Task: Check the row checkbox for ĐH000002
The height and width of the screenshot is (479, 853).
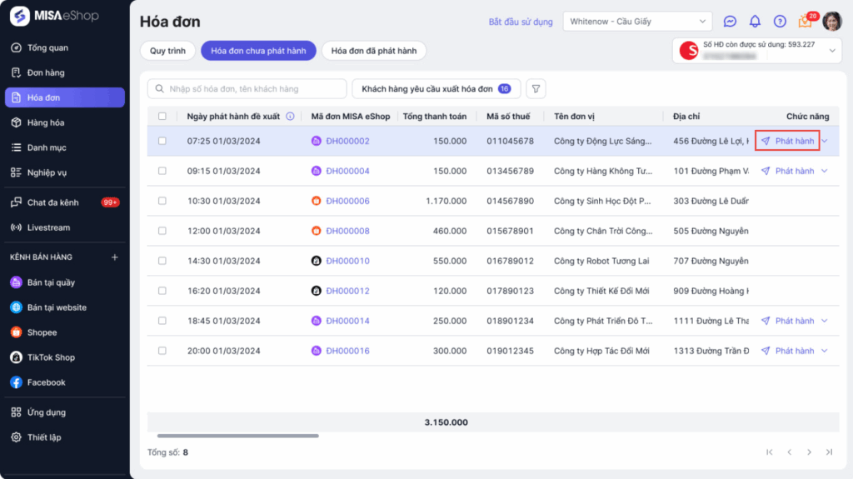Action: coord(162,141)
